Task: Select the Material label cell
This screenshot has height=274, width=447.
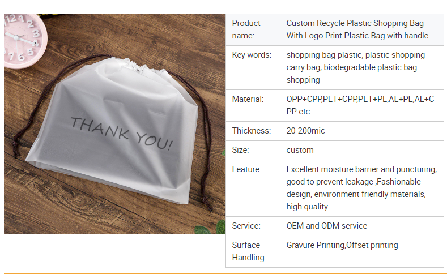Action: [253, 105]
